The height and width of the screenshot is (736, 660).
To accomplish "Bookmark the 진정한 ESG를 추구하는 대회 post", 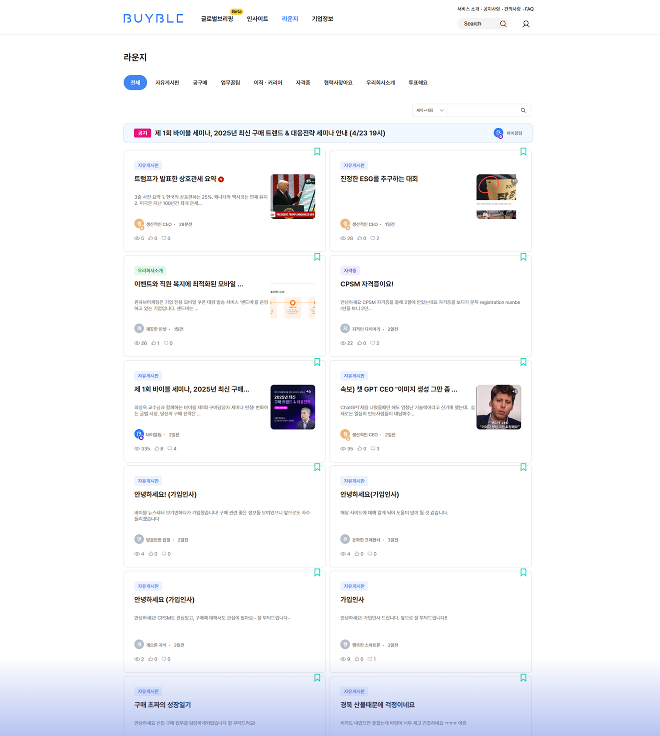I will (523, 151).
